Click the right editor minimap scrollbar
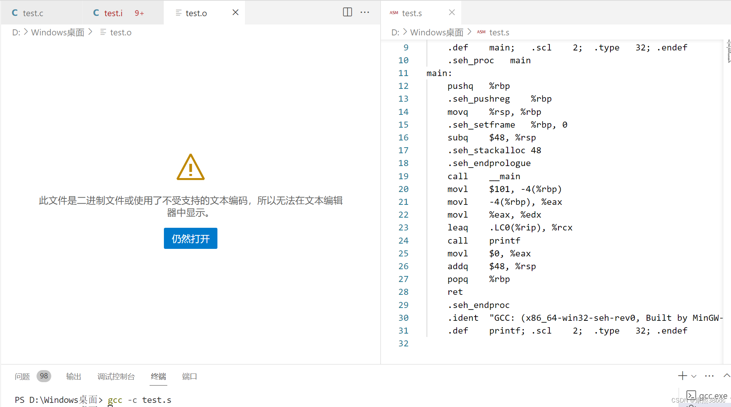731x407 pixels. (728, 51)
